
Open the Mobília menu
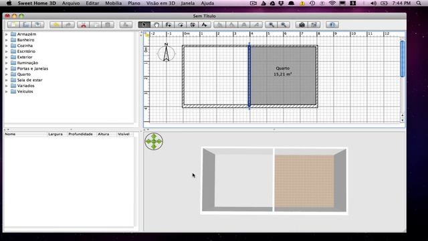tap(114, 3)
